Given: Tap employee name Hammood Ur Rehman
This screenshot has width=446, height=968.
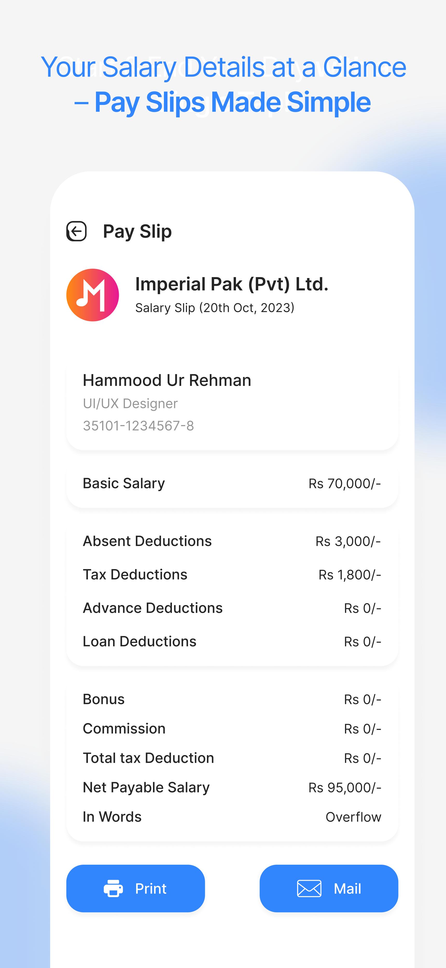Looking at the screenshot, I should 167,380.
